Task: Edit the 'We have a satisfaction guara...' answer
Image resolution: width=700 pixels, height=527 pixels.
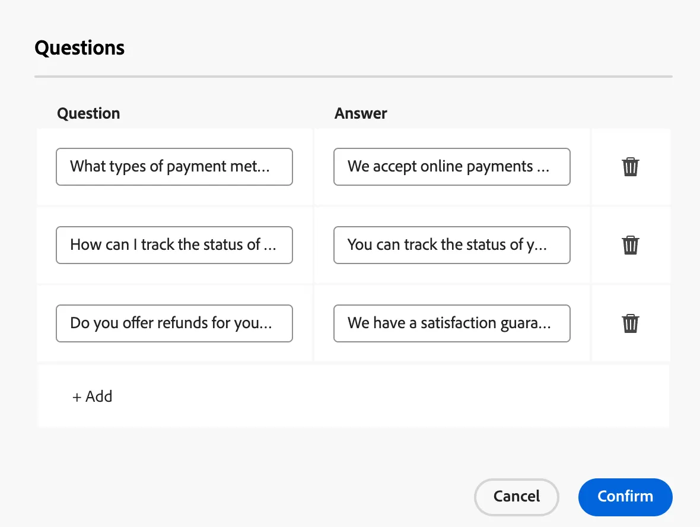Action: coord(452,323)
